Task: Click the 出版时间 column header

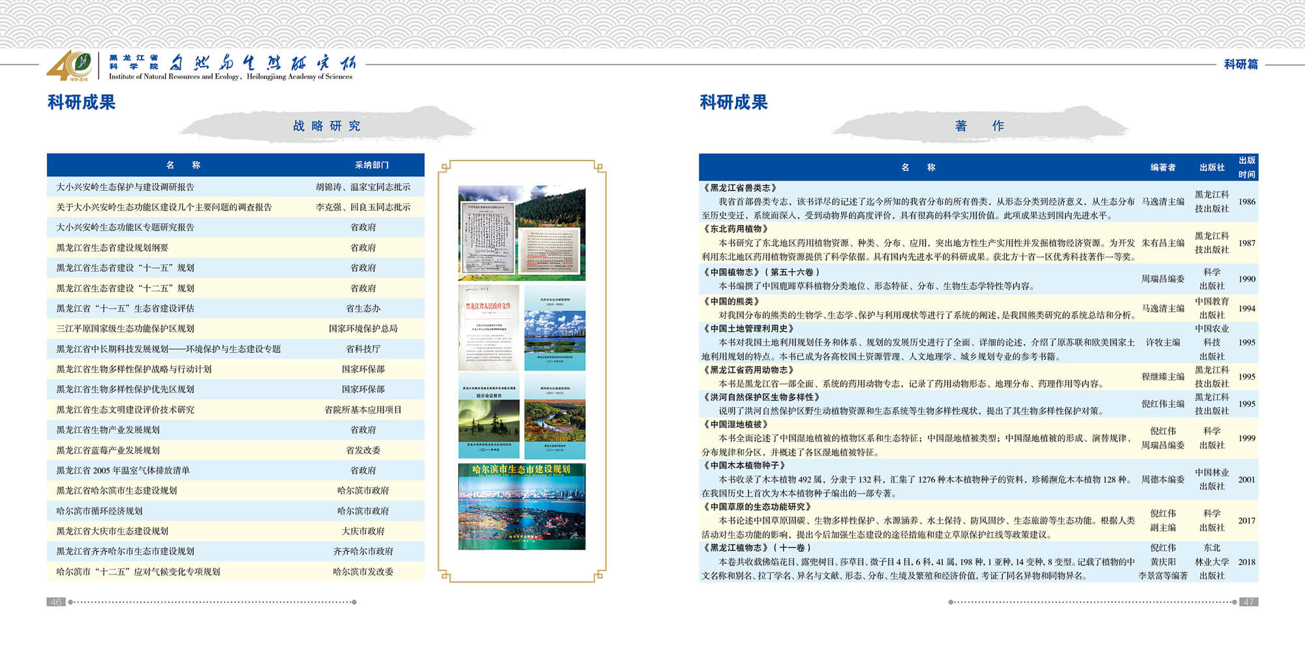Action: [x=1247, y=168]
